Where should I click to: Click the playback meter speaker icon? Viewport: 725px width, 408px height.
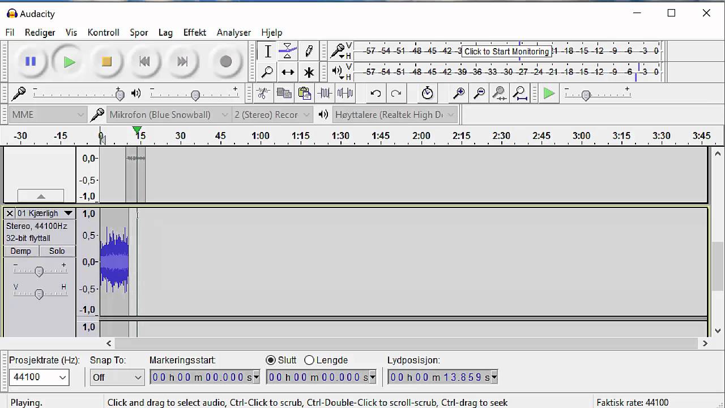coord(337,71)
